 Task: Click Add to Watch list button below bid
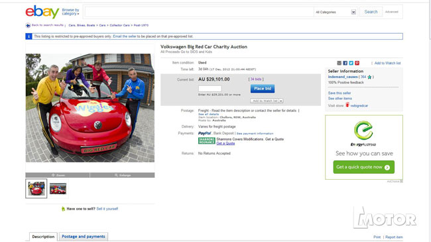click(265, 101)
